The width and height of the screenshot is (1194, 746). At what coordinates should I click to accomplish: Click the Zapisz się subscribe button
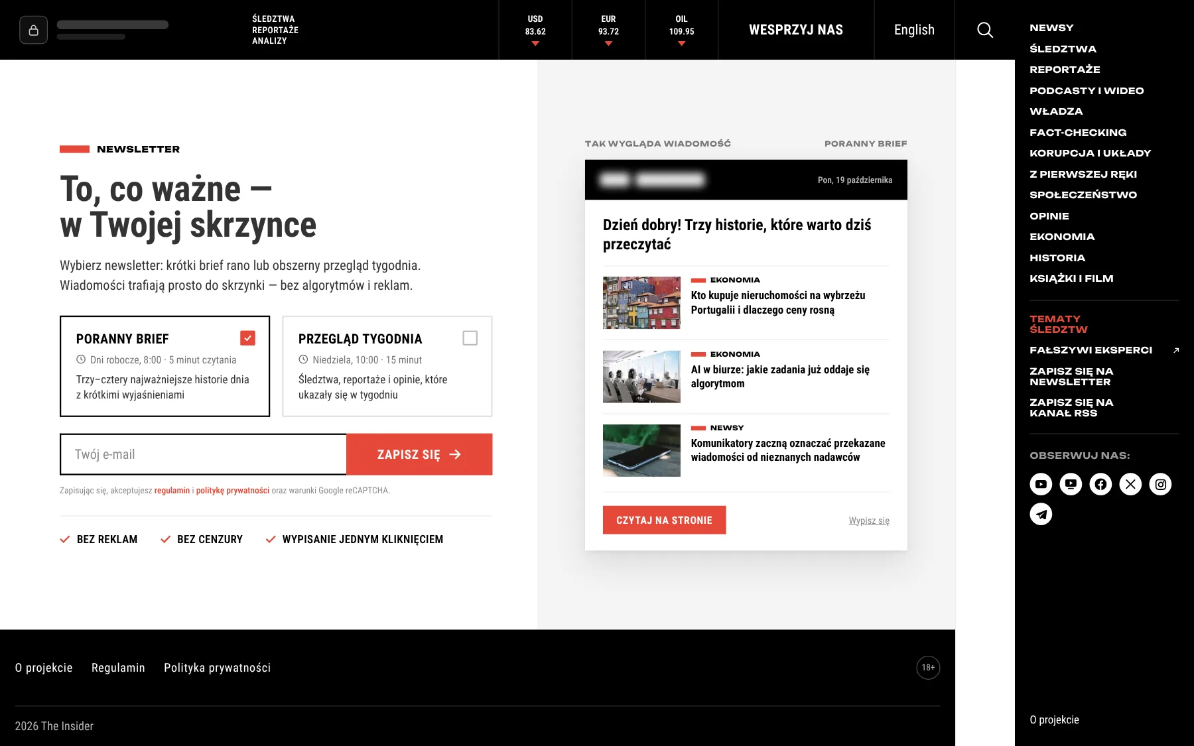(x=419, y=454)
